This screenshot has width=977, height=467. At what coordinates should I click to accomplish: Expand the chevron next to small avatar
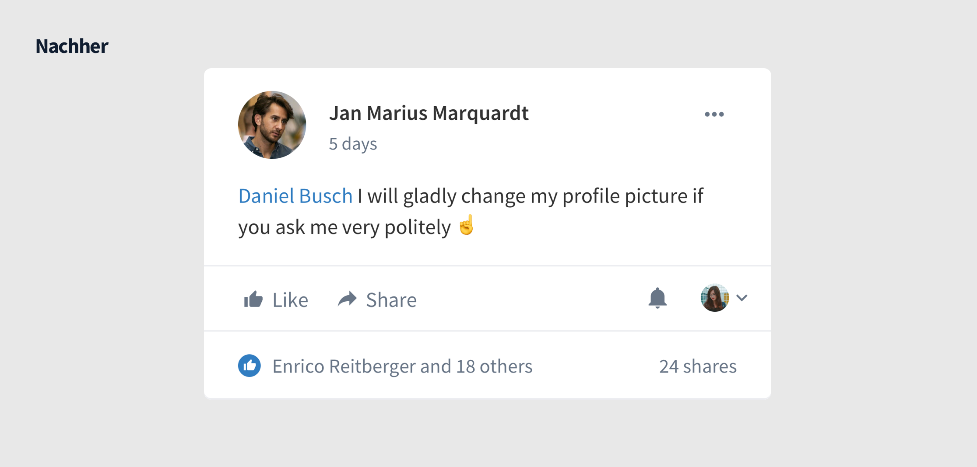coord(742,298)
